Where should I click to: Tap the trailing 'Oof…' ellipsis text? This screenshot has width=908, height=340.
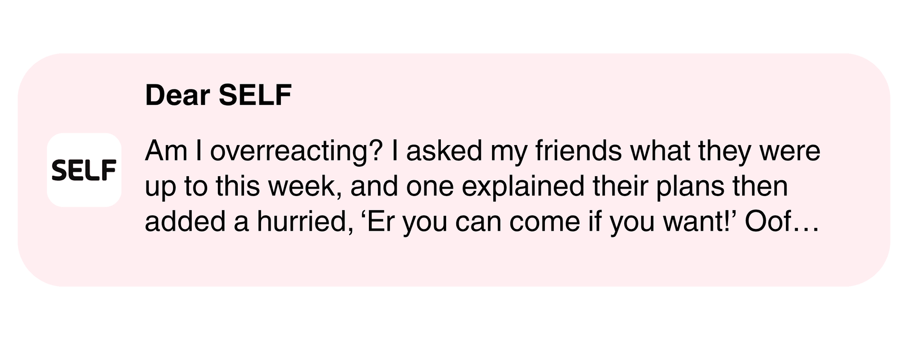pyautogui.click(x=782, y=222)
